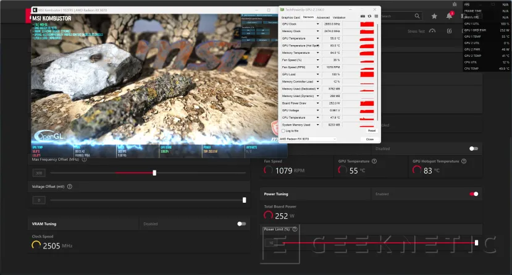512x275 pixels.
Task: Open GPU-Z hamburger menu icon
Action: (x=376, y=16)
